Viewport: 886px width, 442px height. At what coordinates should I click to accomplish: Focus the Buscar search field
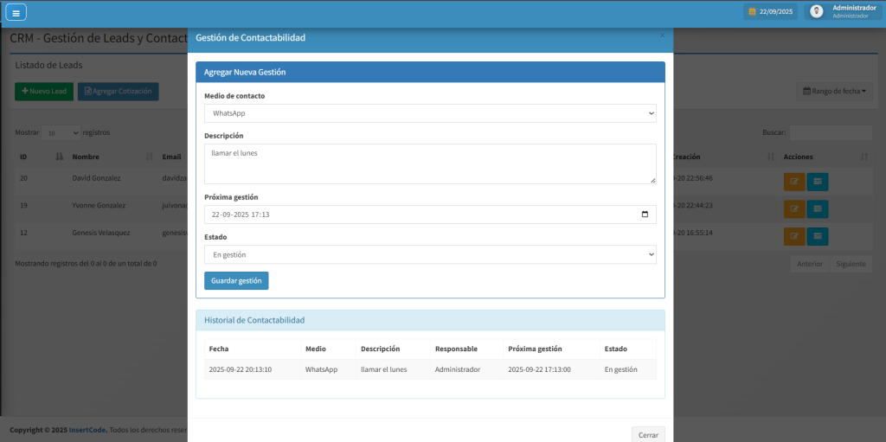[830, 132]
